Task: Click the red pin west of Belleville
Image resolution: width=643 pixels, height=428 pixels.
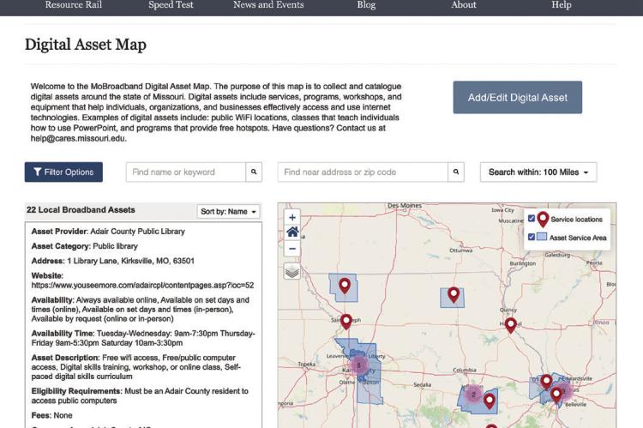Action: (x=556, y=395)
